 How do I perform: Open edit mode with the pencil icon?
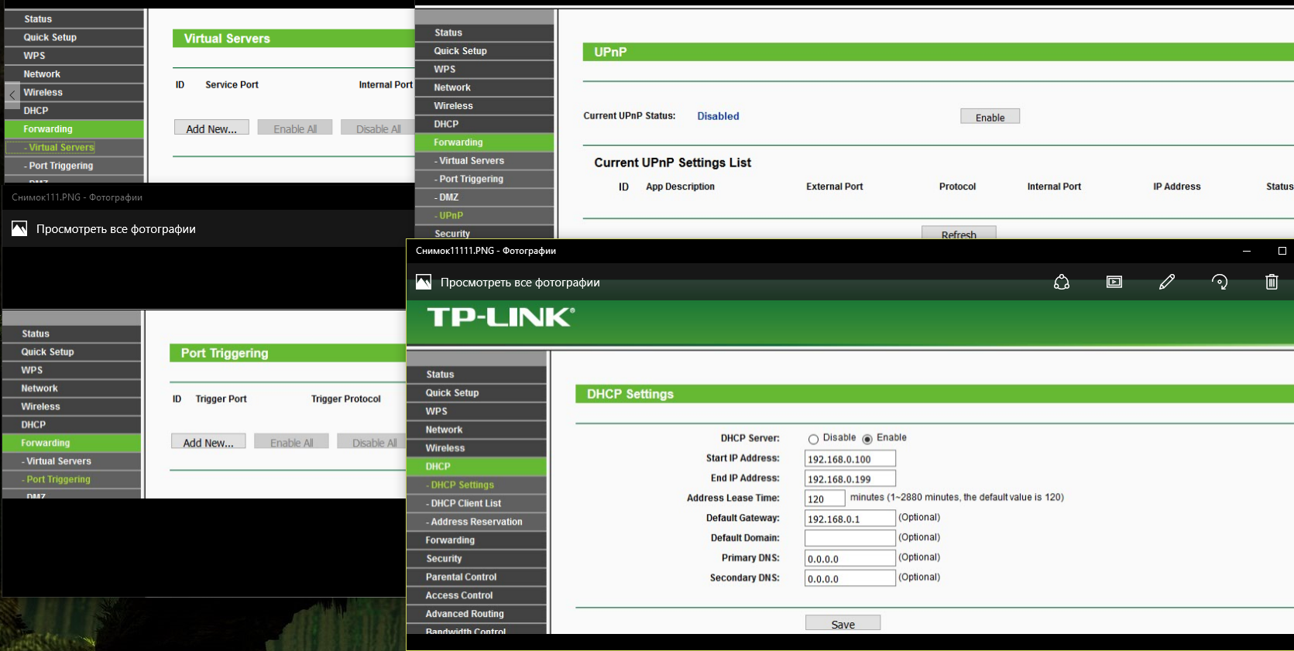pos(1166,283)
